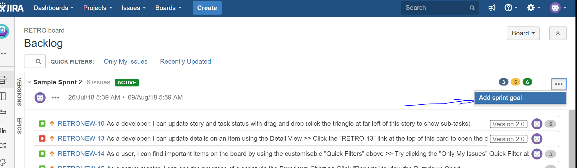The image size is (577, 168).
Task: Click the Create button
Action: [207, 8]
